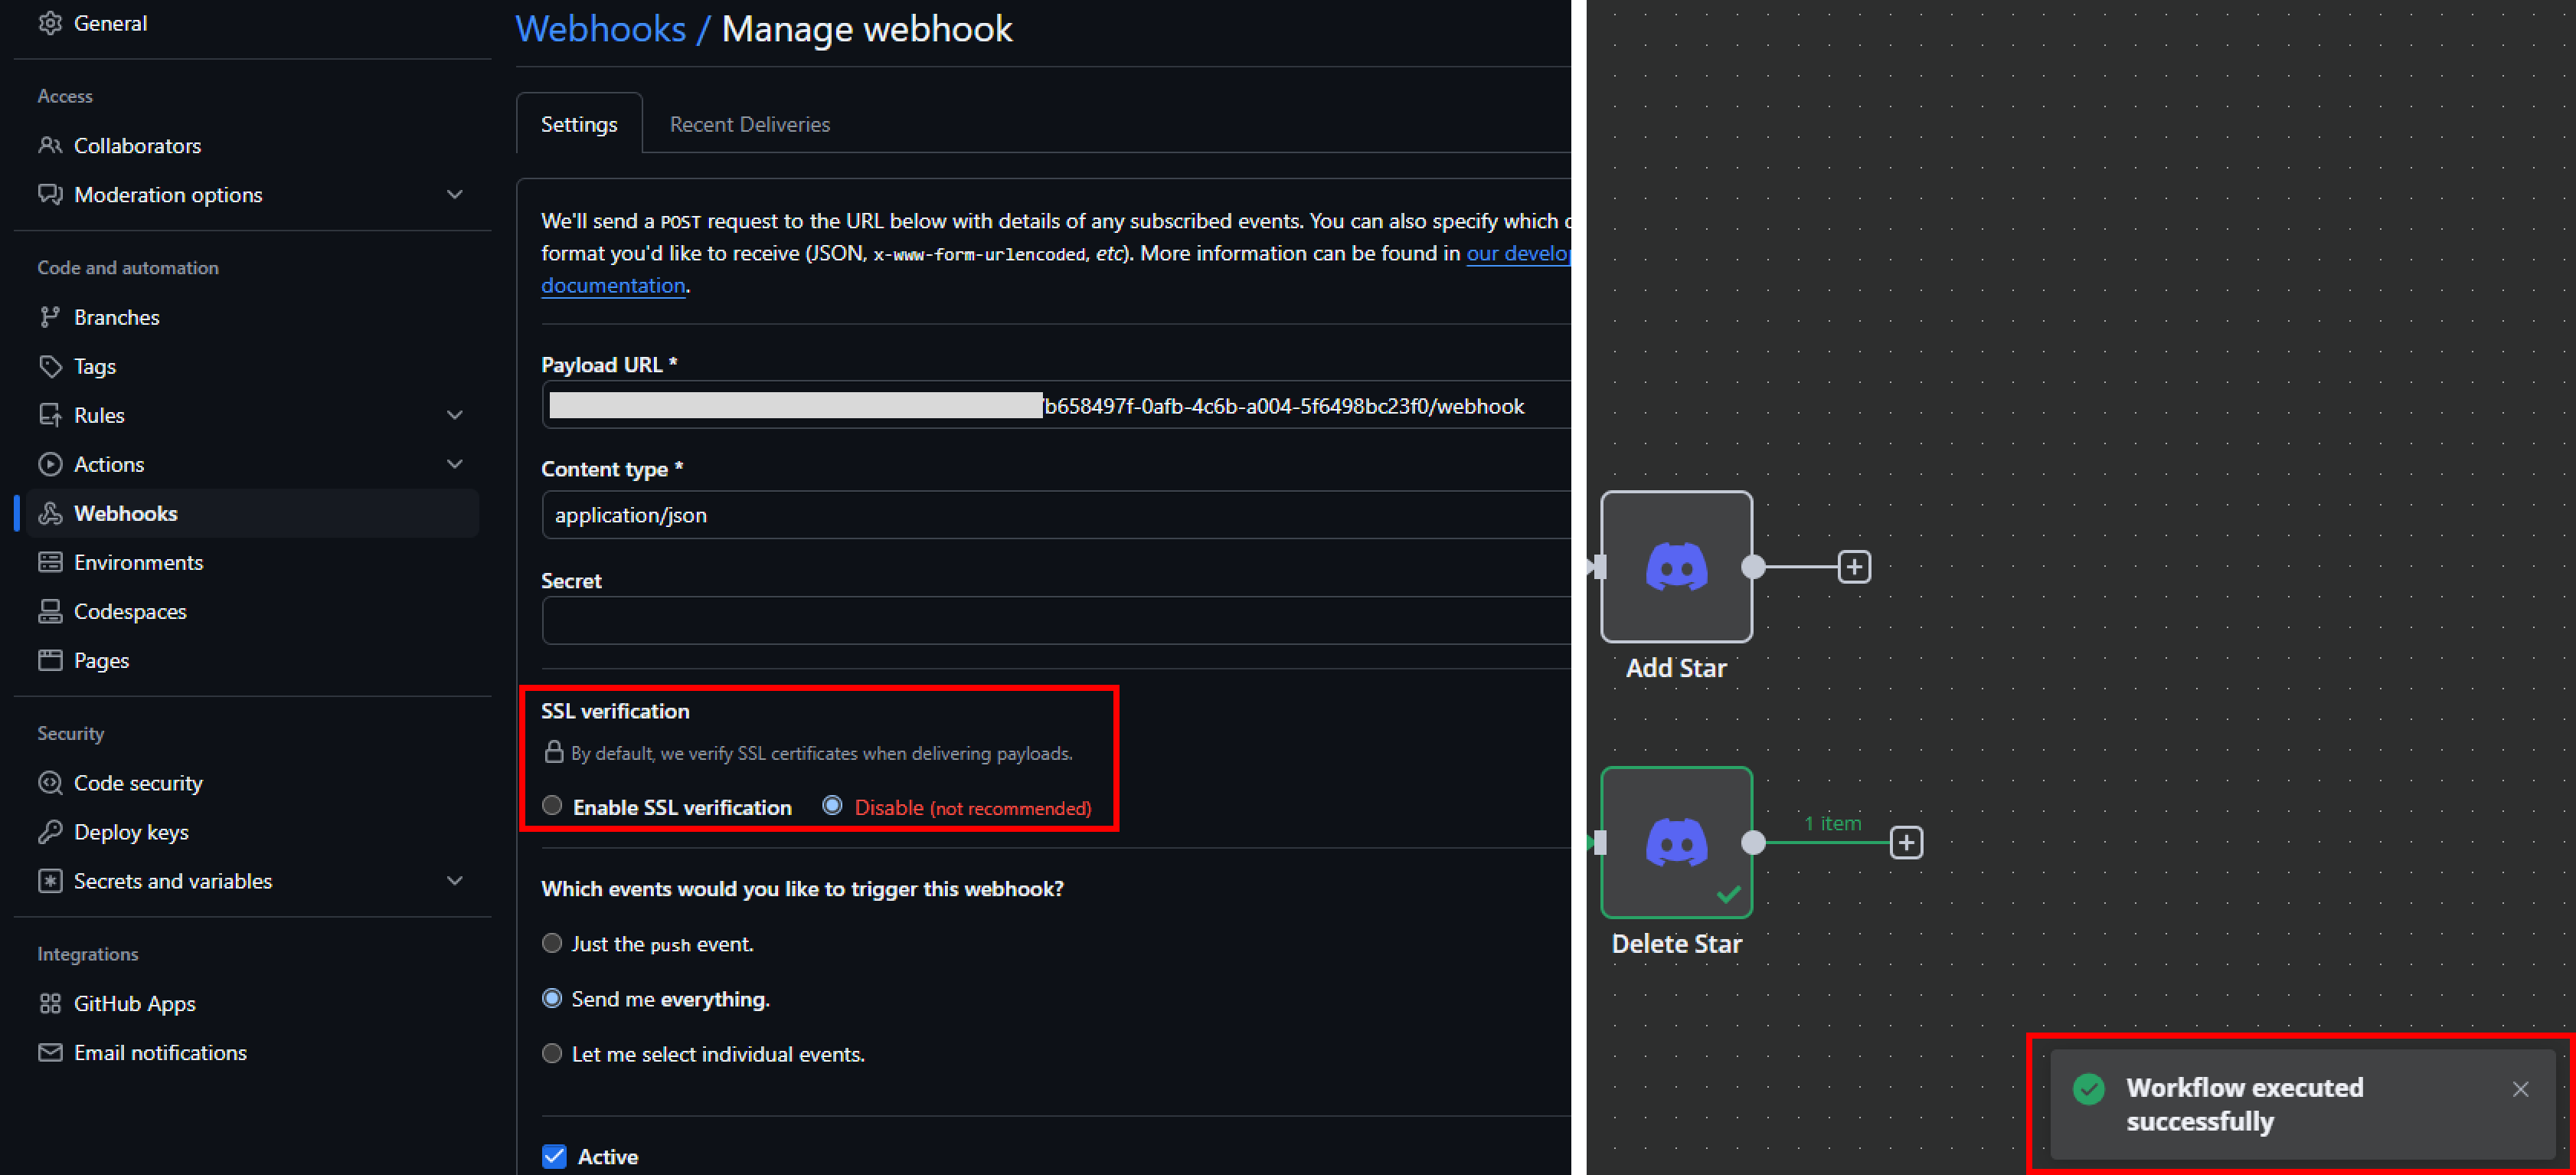Click the Webhooks breadcrumb link
This screenshot has height=1175, width=2576.
(x=600, y=29)
